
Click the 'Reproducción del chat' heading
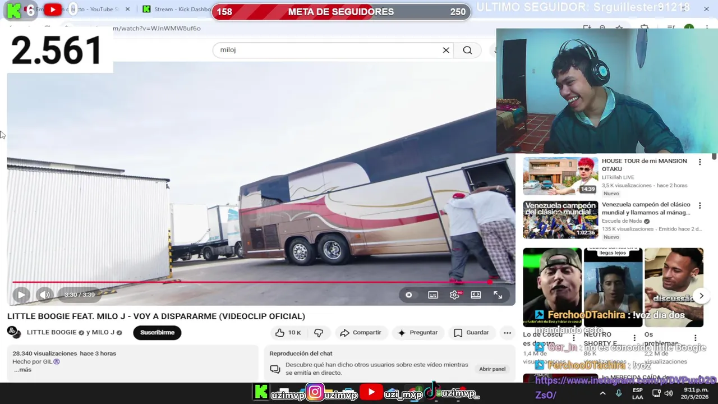(x=301, y=353)
